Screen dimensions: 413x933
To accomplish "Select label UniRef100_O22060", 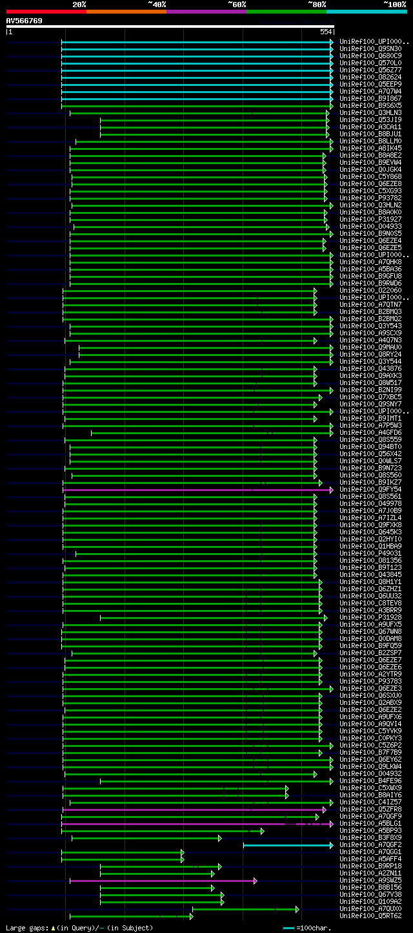I will tap(370, 290).
